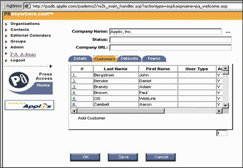
Task: Go to Press Access Home
Action: click(43, 85)
